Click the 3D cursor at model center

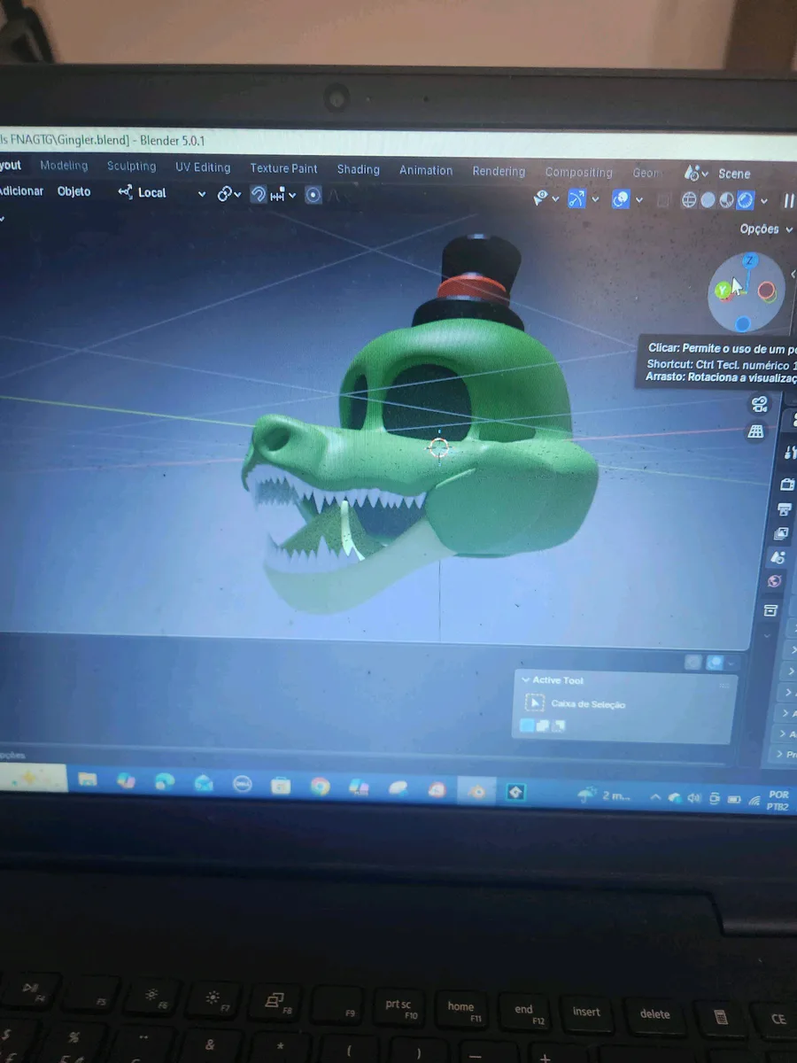click(x=438, y=448)
